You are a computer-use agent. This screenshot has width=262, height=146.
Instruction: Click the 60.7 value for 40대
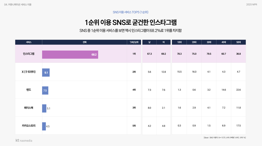point(224,54)
